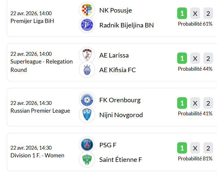Pick away win 2 for PSG F match
The width and height of the screenshot is (217, 172).
tap(208, 148)
